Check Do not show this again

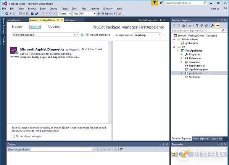(x=13, y=136)
